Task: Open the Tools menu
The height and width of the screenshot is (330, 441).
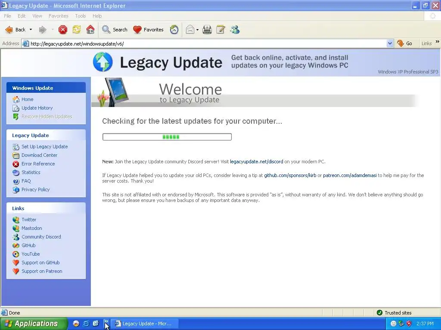Action: (x=81, y=16)
